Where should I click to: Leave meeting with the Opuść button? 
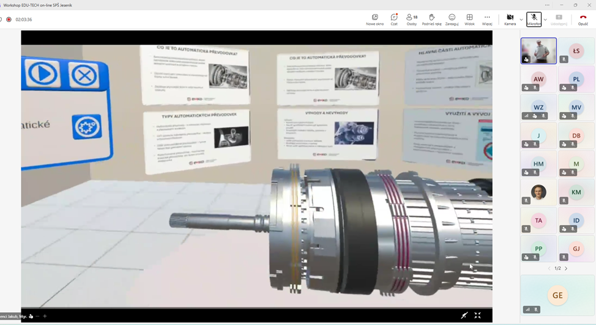click(x=583, y=19)
